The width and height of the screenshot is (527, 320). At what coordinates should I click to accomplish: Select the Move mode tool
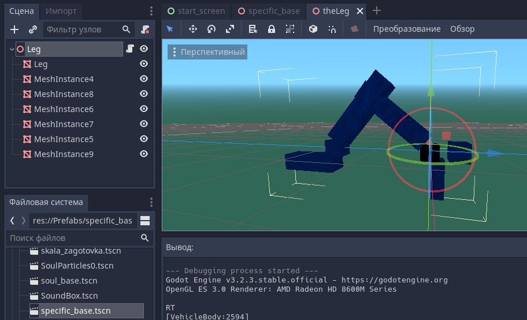coord(193,29)
